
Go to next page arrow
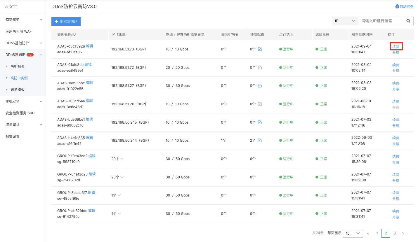point(403,233)
